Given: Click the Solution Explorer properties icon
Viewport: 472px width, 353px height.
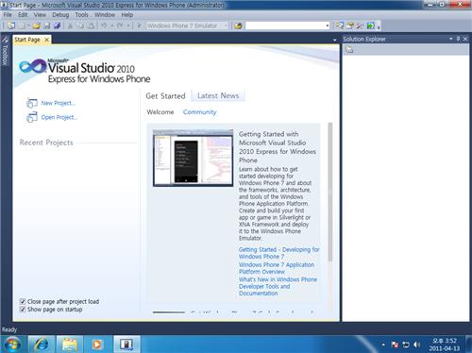Looking at the screenshot, I should (349, 49).
